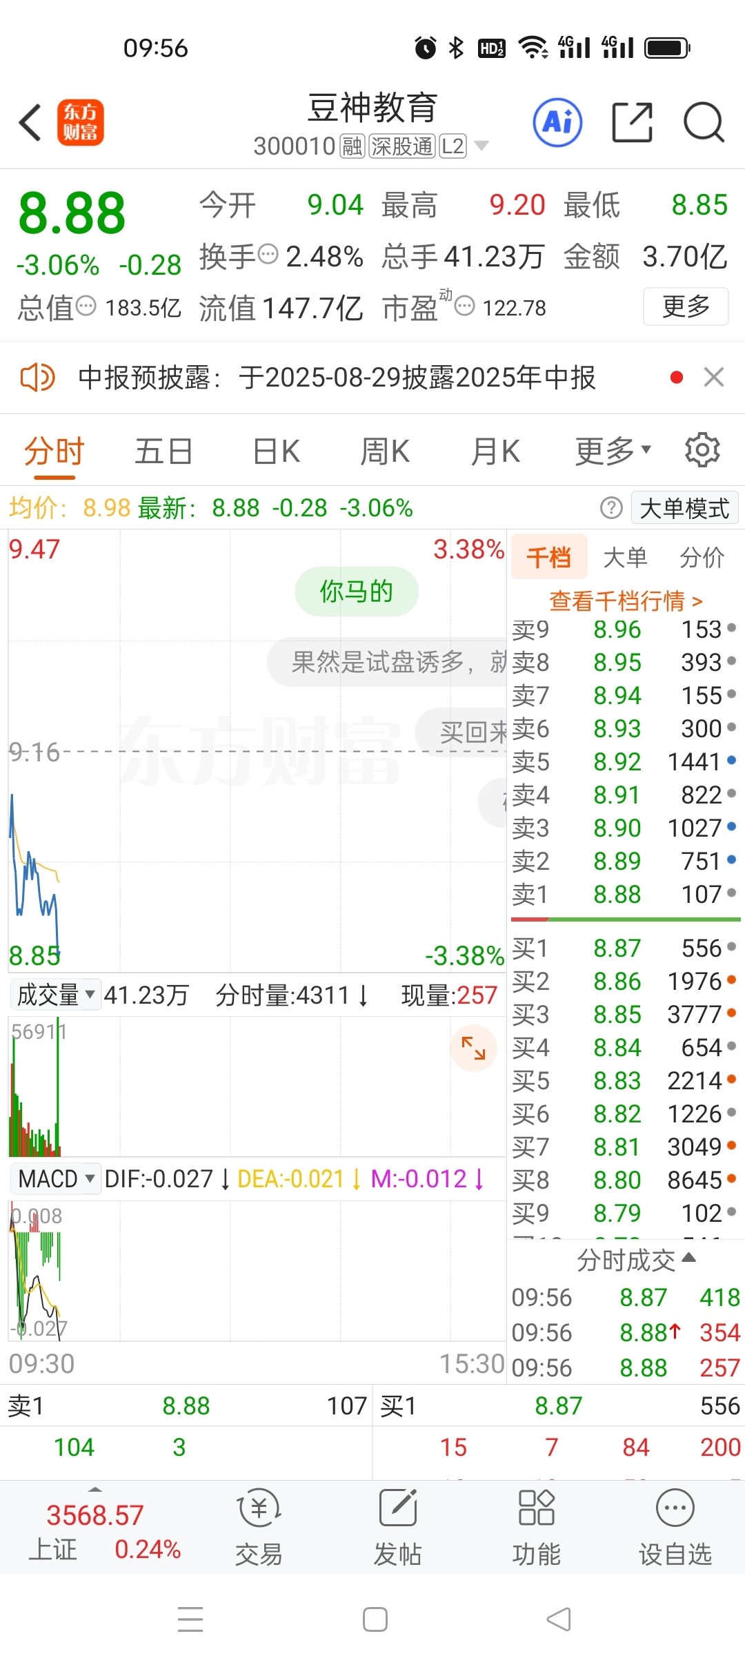Select 大单 tab

pyautogui.click(x=625, y=557)
